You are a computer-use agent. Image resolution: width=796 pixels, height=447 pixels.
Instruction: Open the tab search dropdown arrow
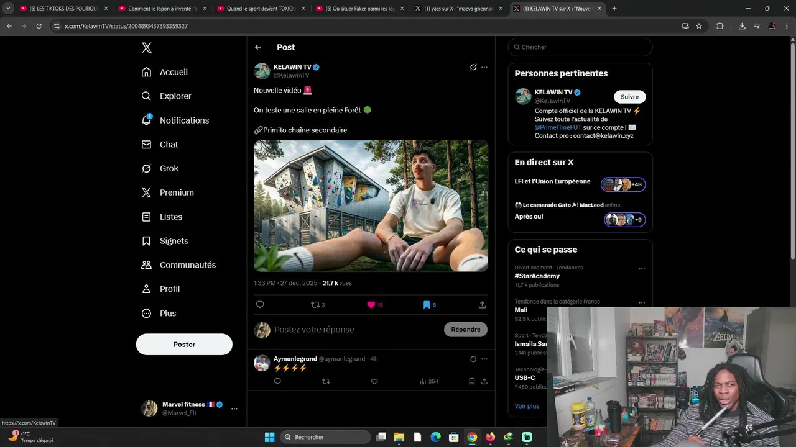pyautogui.click(x=8, y=9)
